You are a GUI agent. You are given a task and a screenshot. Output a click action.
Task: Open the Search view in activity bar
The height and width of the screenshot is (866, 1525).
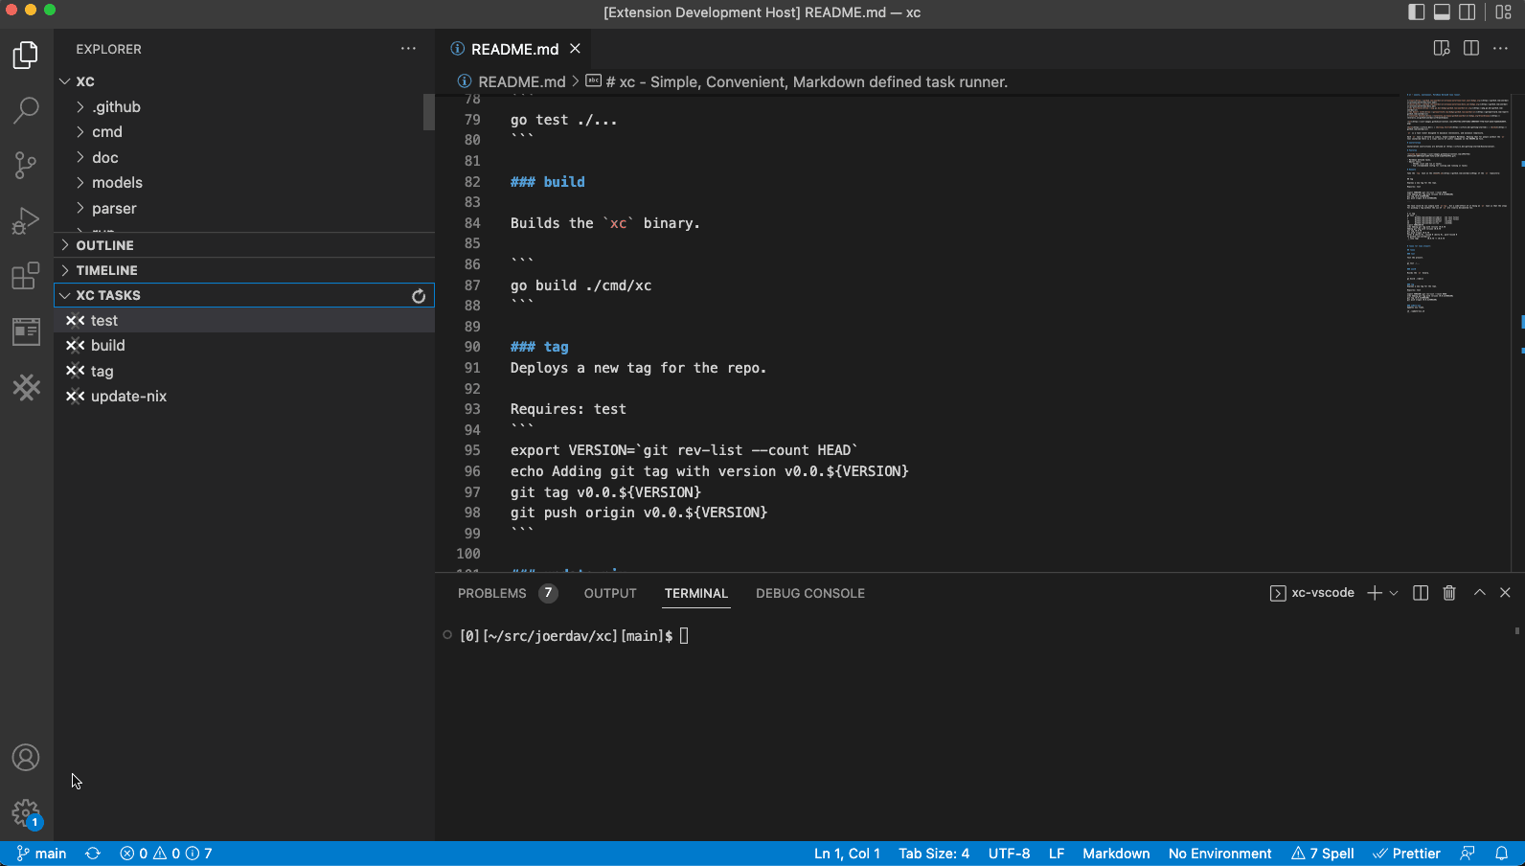pyautogui.click(x=26, y=110)
